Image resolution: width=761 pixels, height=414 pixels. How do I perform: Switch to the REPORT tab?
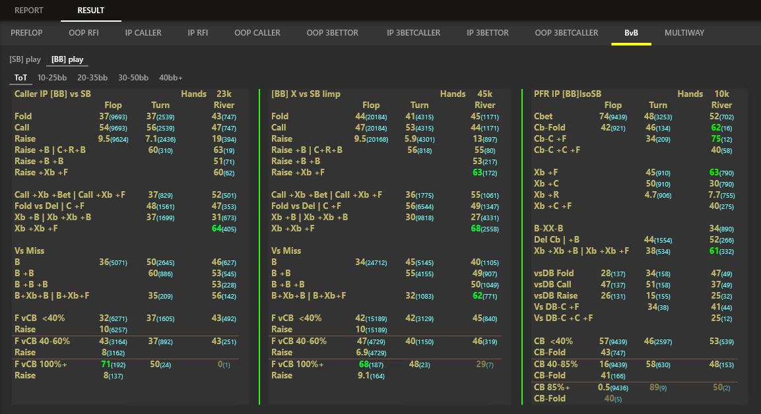(29, 11)
